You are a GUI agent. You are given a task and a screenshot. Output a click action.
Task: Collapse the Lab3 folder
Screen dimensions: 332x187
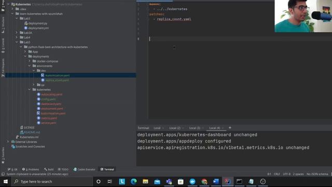click(17, 19)
